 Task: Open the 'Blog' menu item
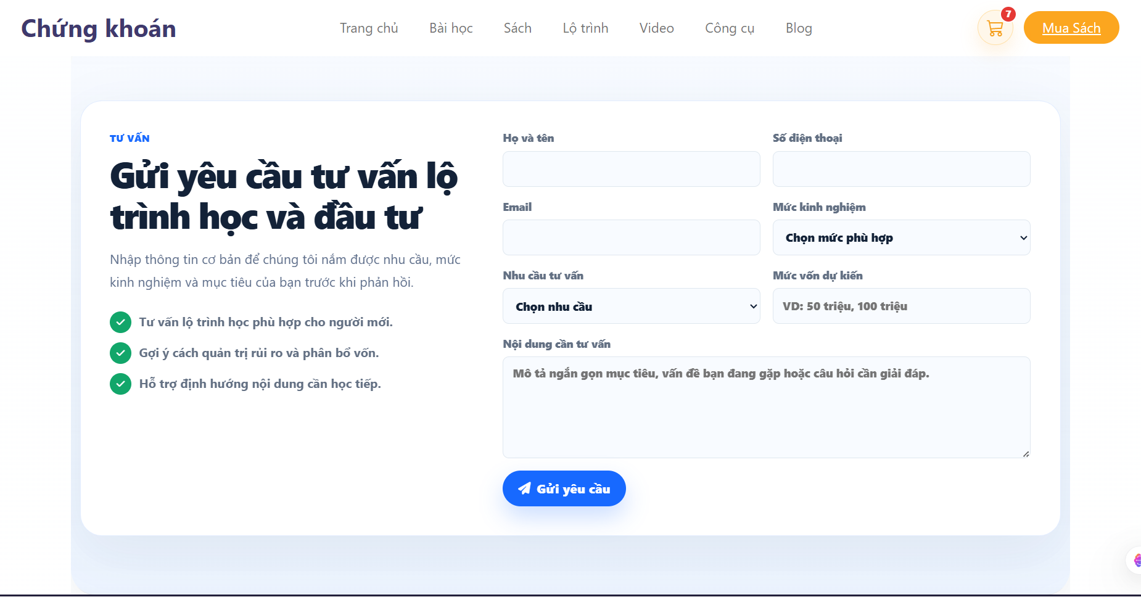(x=799, y=28)
